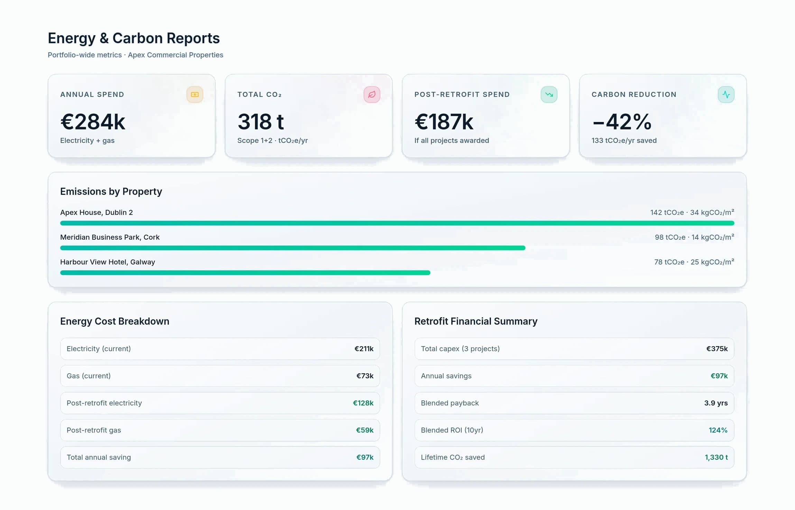Click the Meridian Business Park emissions bar
This screenshot has height=510, width=795.
pos(293,248)
